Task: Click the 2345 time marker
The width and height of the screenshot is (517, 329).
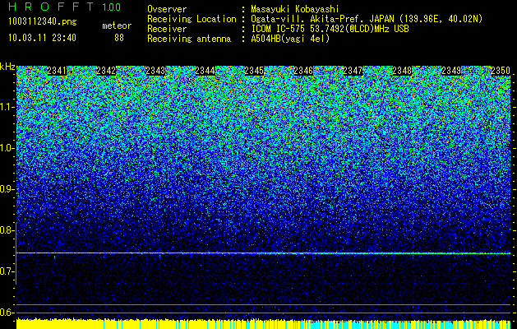Action: [254, 71]
